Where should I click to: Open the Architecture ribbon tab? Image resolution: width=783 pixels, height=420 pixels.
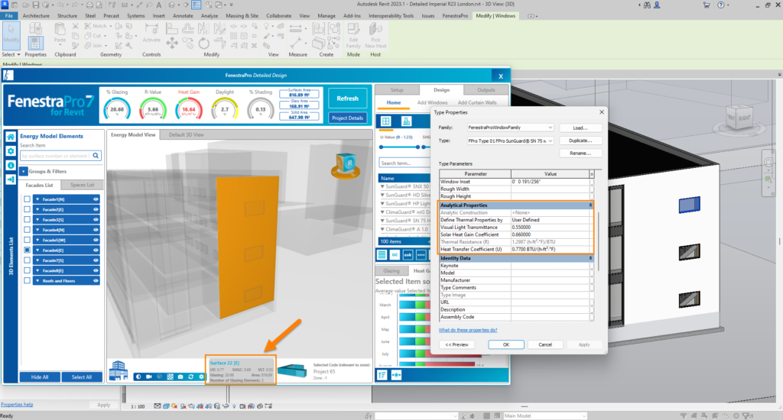[x=36, y=16]
